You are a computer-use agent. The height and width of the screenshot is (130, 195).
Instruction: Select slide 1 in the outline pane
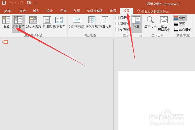6,42
